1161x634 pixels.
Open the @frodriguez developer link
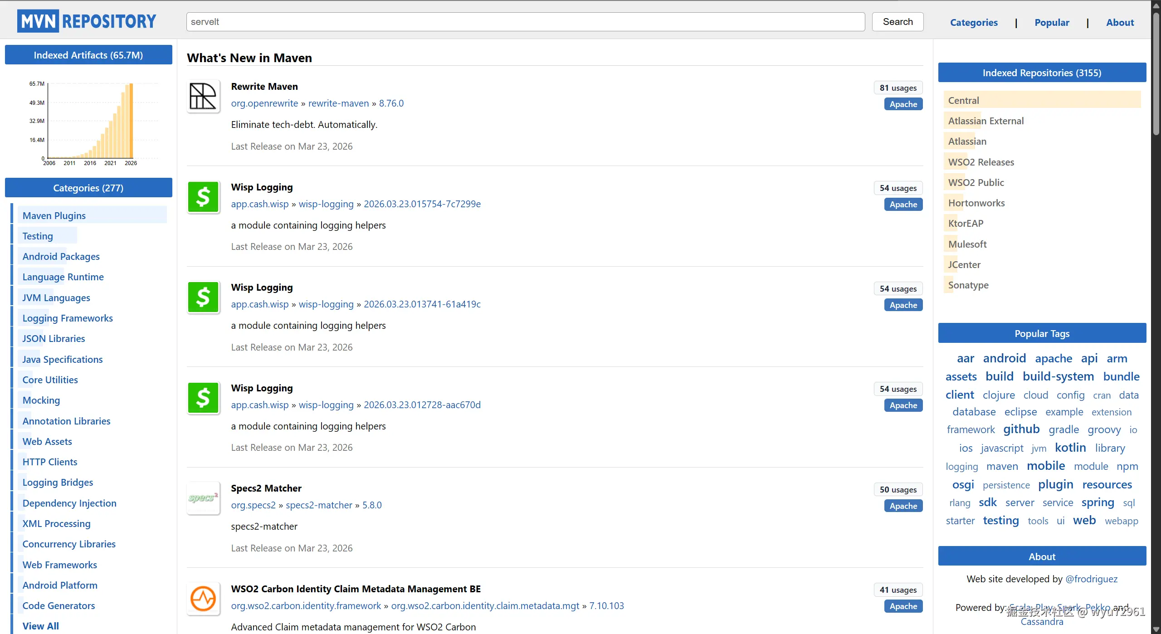coord(1091,579)
